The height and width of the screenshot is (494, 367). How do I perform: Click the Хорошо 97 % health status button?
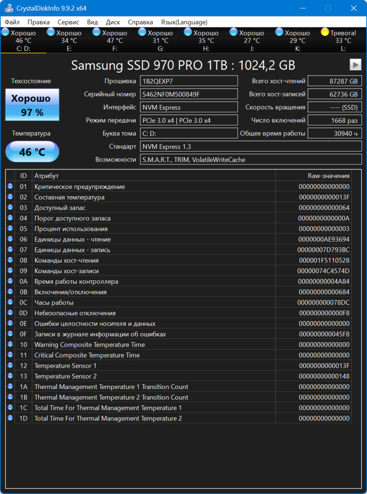point(32,105)
